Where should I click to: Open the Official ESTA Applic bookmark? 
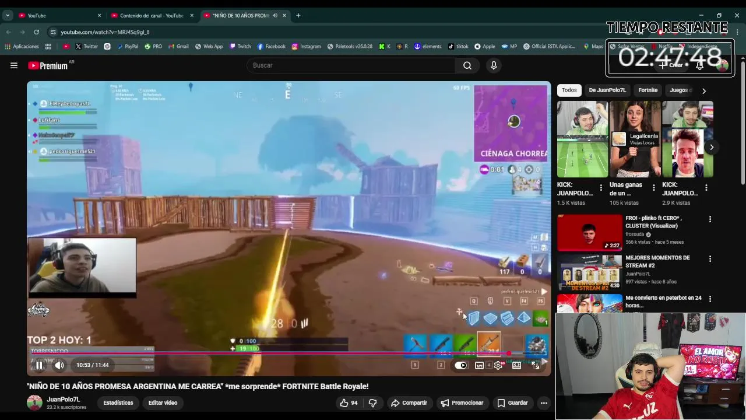pos(550,46)
